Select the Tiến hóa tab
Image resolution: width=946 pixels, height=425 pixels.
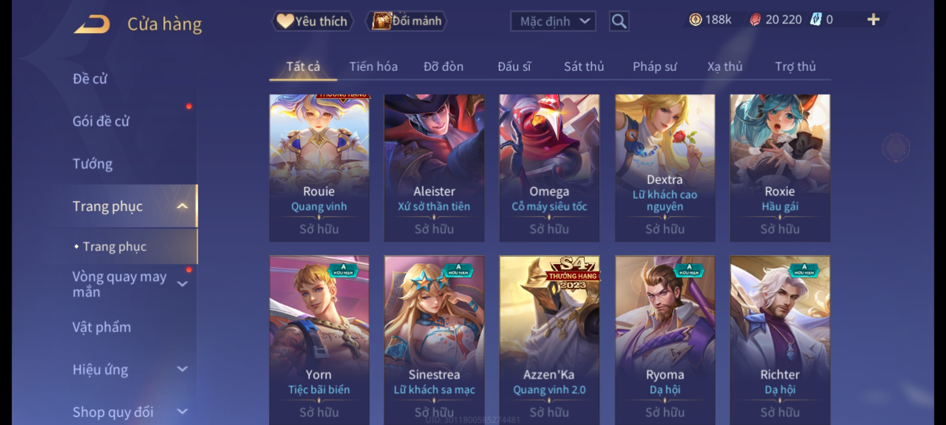[373, 67]
